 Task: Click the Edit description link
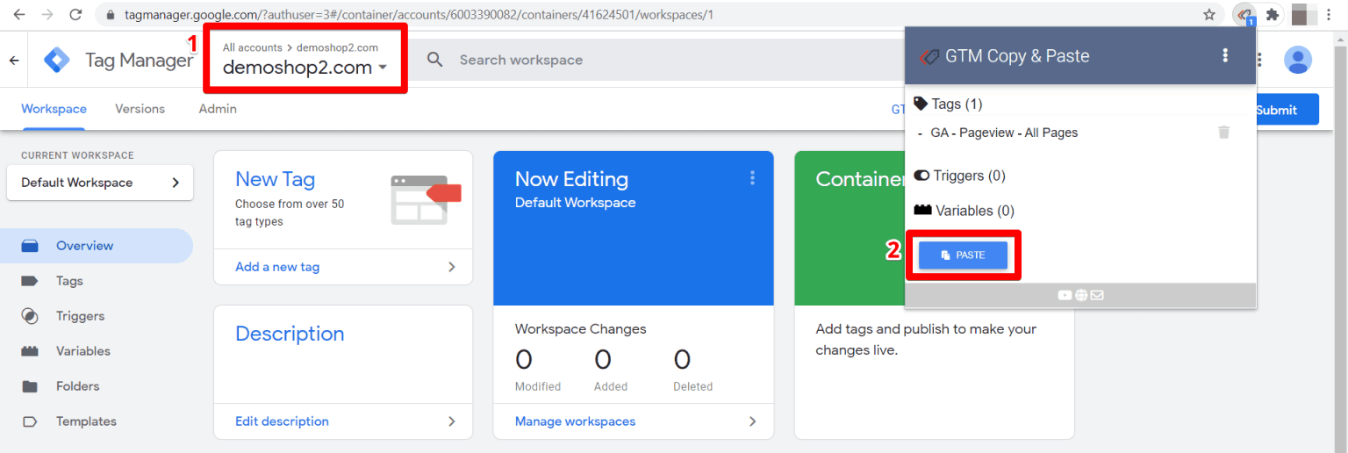coord(282,421)
